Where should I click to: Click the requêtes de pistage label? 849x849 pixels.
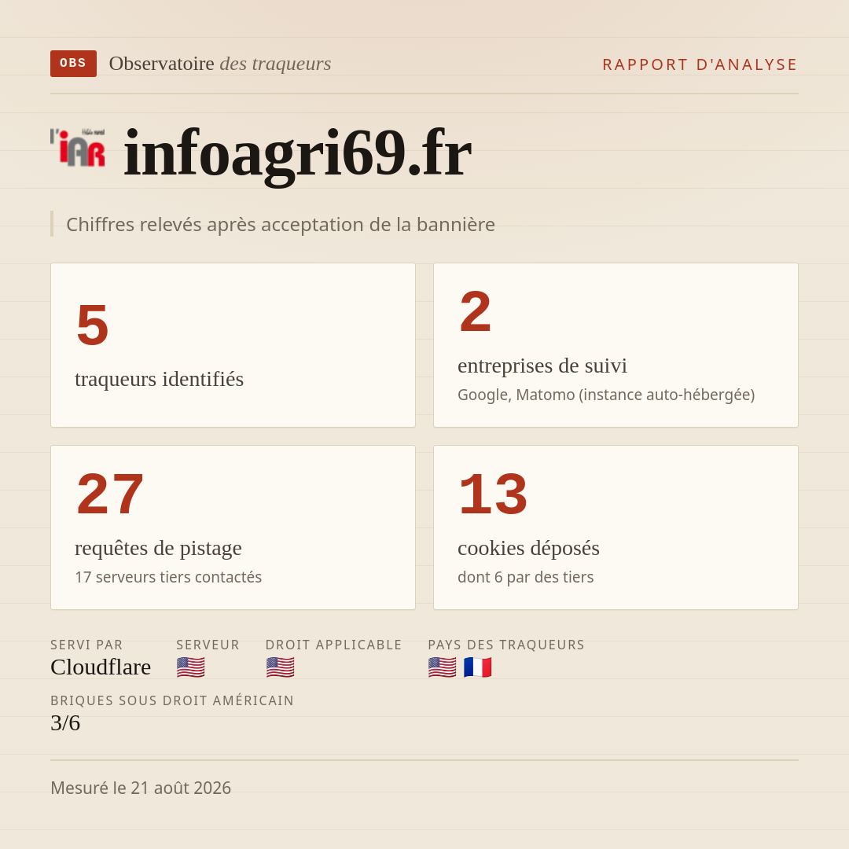click(x=158, y=548)
